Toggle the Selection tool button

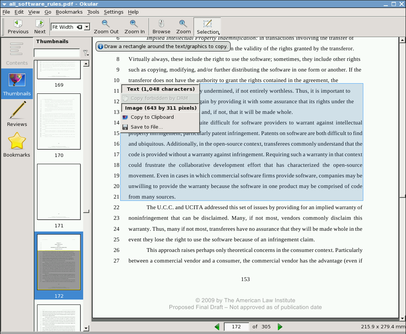coord(207,26)
